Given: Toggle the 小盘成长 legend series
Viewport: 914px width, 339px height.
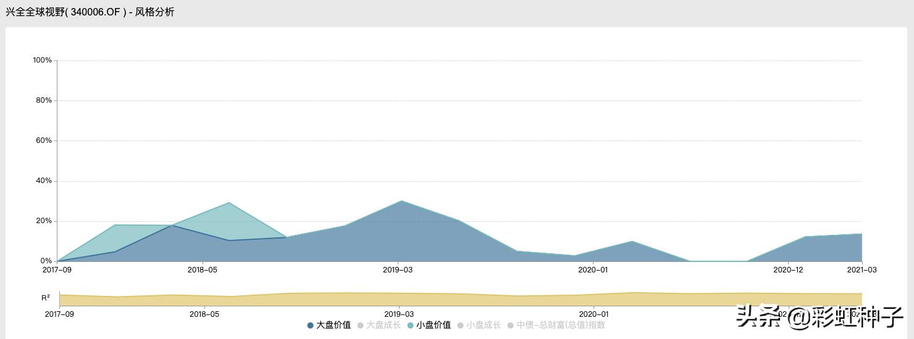Looking at the screenshot, I should [x=479, y=325].
